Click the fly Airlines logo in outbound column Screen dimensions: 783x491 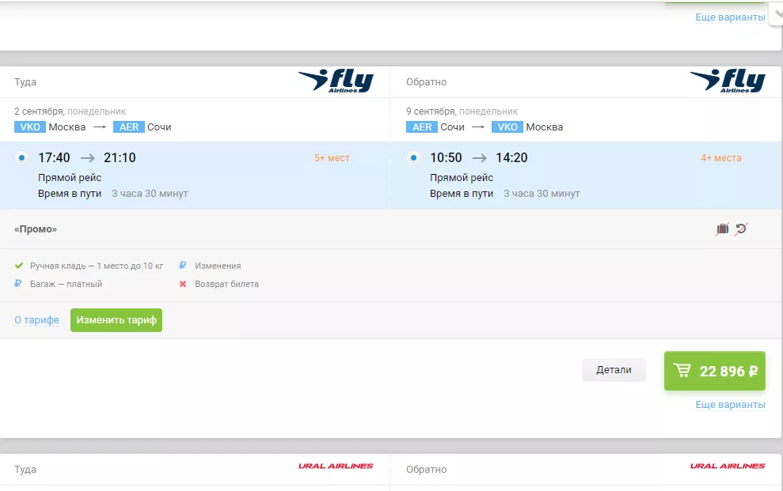(336, 81)
